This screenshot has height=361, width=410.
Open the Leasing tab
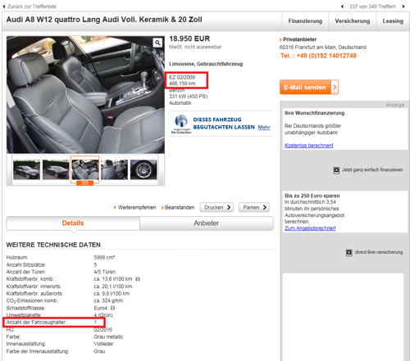pos(393,21)
